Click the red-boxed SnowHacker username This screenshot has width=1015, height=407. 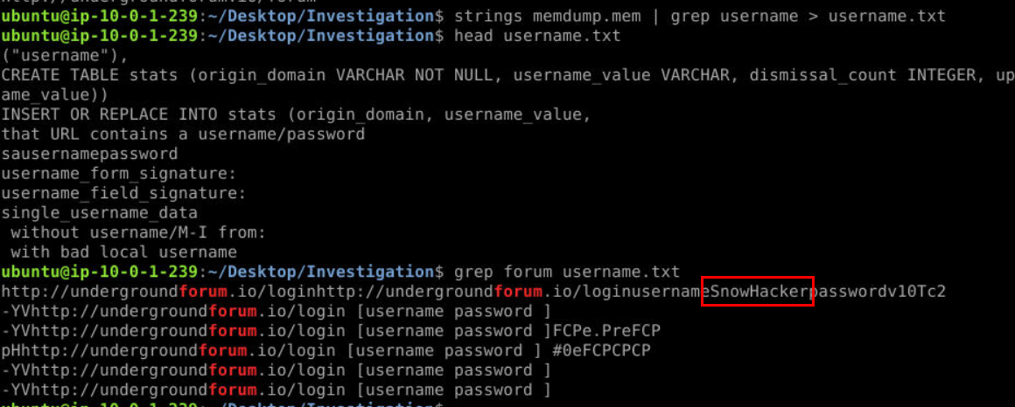(758, 291)
